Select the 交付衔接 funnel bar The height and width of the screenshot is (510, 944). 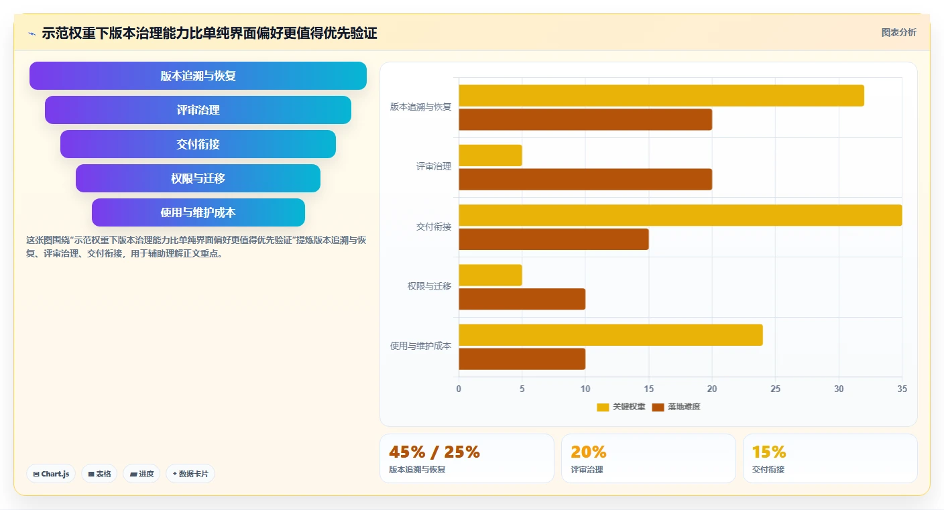[x=198, y=144]
